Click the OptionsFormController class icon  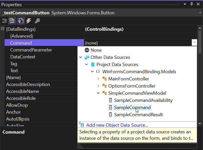tap(104, 86)
